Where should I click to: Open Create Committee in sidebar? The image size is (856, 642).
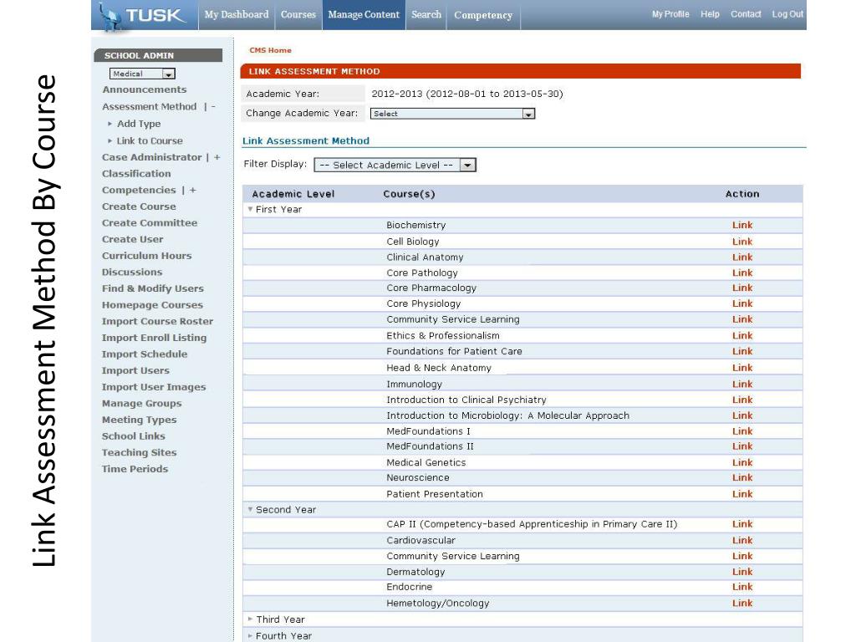pyautogui.click(x=150, y=222)
